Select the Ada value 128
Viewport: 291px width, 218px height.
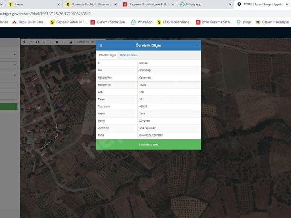click(141, 92)
